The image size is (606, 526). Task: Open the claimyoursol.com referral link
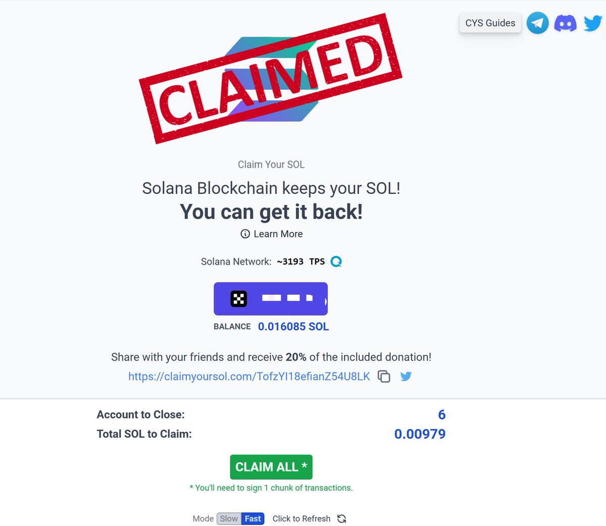pos(249,377)
